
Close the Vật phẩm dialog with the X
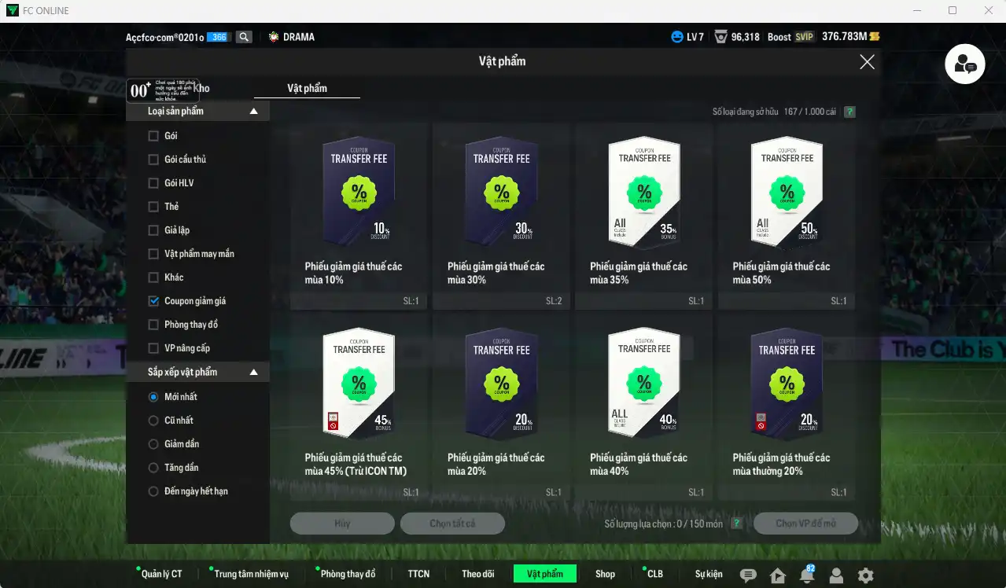tap(867, 62)
